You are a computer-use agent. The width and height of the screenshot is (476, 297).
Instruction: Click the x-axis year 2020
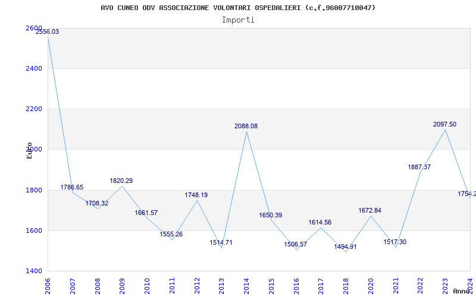[371, 286]
